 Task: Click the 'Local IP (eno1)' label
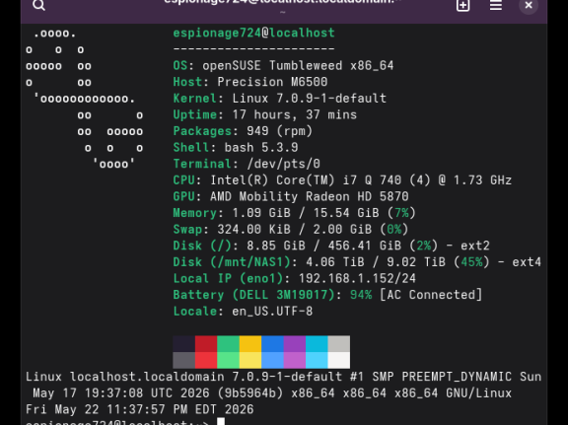(x=228, y=278)
